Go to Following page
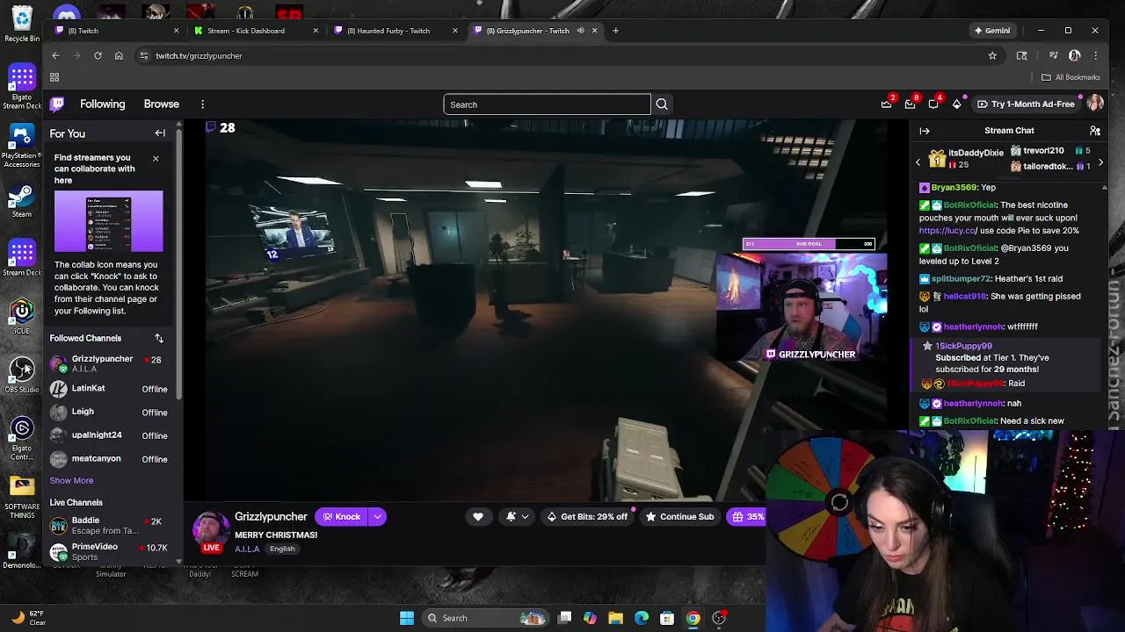Viewport: 1125px width, 632px height. (103, 104)
